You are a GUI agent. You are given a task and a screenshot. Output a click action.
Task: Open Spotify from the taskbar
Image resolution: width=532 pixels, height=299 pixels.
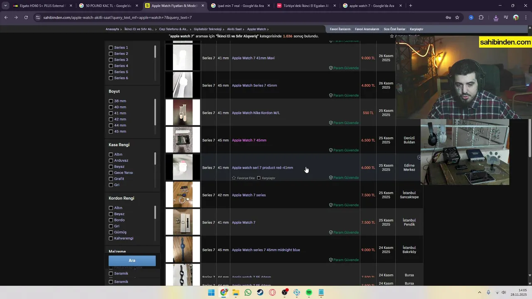(309, 292)
